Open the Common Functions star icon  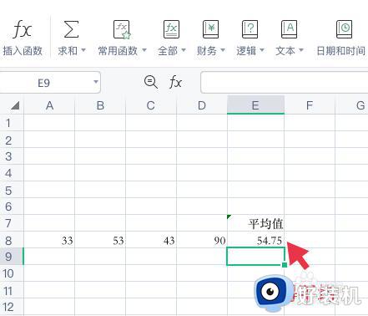point(122,29)
